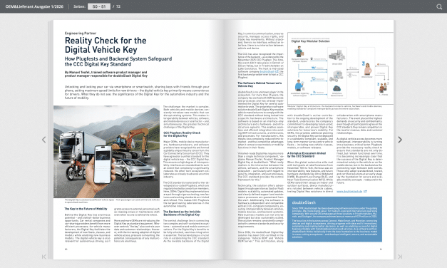Open the www.doubleslash.de link
The image size is (447, 268).
349,191
